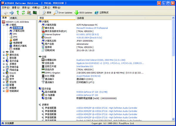This screenshot has width=176, height=126.
Task: Expand the DirectX tree node
Action: point(4,73)
